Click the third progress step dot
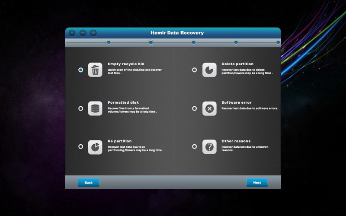This screenshot has width=346, height=216. (193, 42)
